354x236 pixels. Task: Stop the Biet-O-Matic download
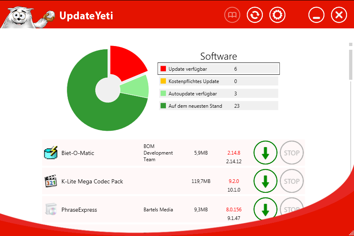click(292, 153)
